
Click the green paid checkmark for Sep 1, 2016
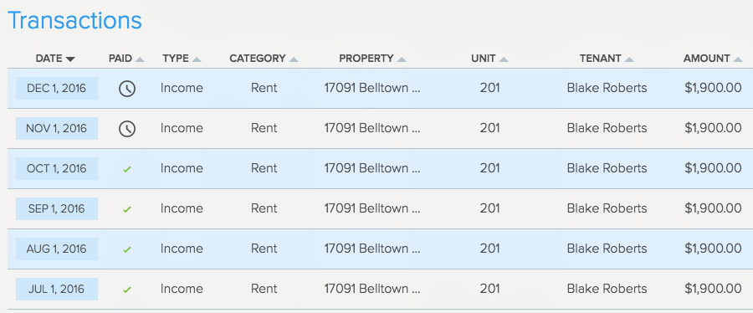pyautogui.click(x=127, y=209)
